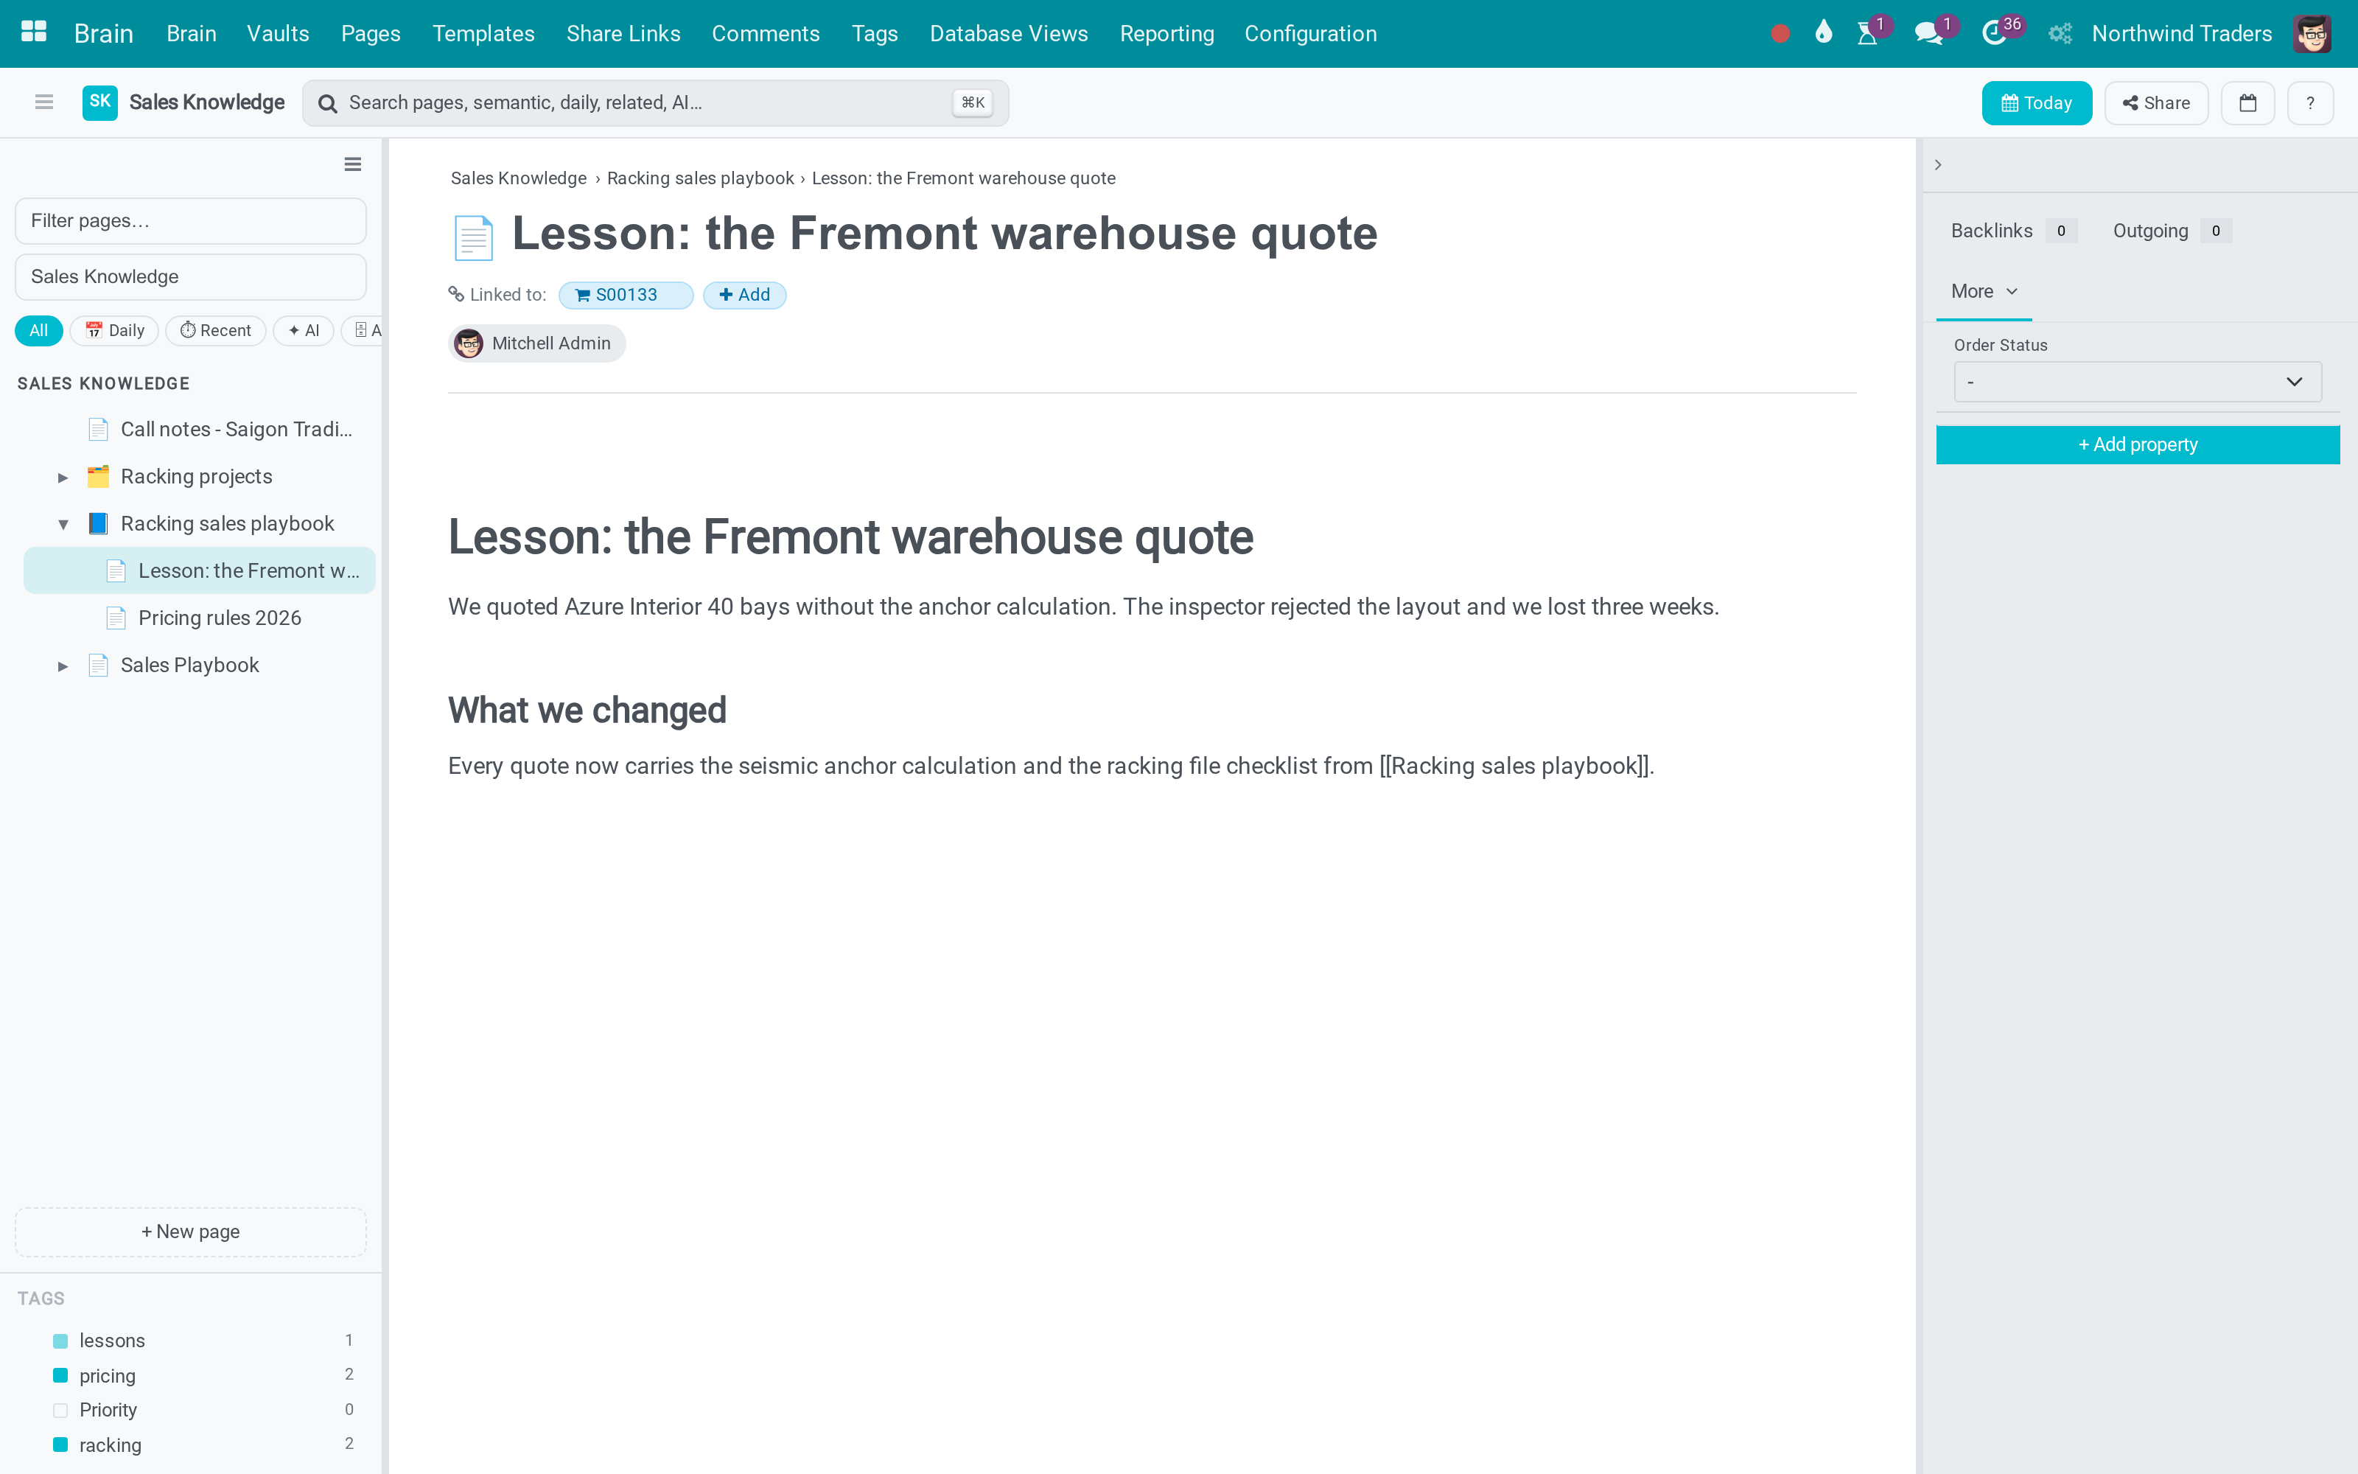The width and height of the screenshot is (2358, 1474).
Task: Open linked sales order S00133
Action: [x=626, y=294]
